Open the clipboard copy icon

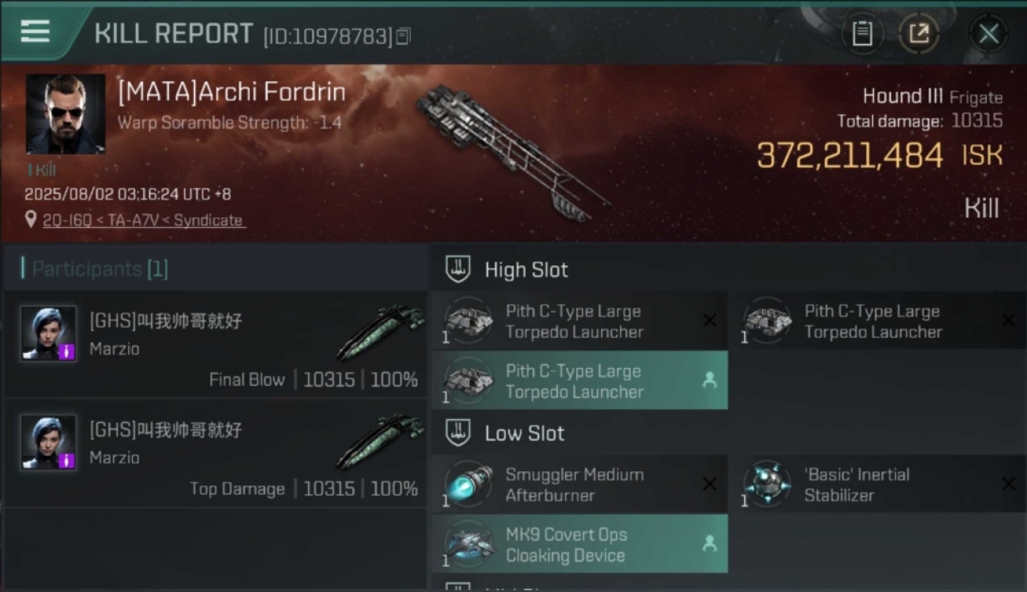click(862, 33)
